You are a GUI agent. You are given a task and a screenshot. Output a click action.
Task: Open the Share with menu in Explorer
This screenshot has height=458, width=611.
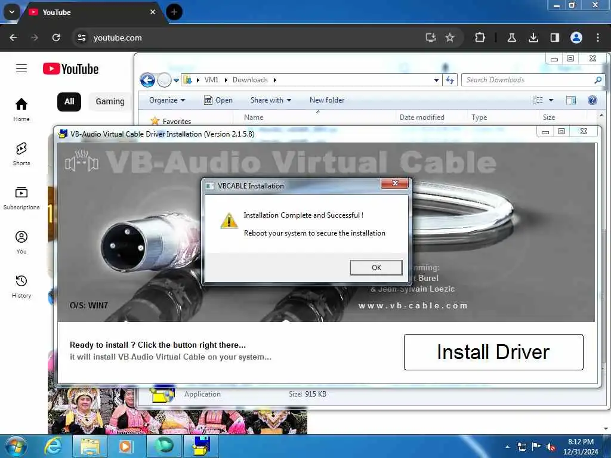[270, 100]
